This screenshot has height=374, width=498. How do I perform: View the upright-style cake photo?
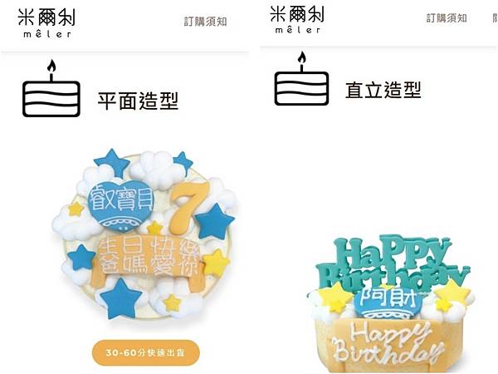point(391,303)
